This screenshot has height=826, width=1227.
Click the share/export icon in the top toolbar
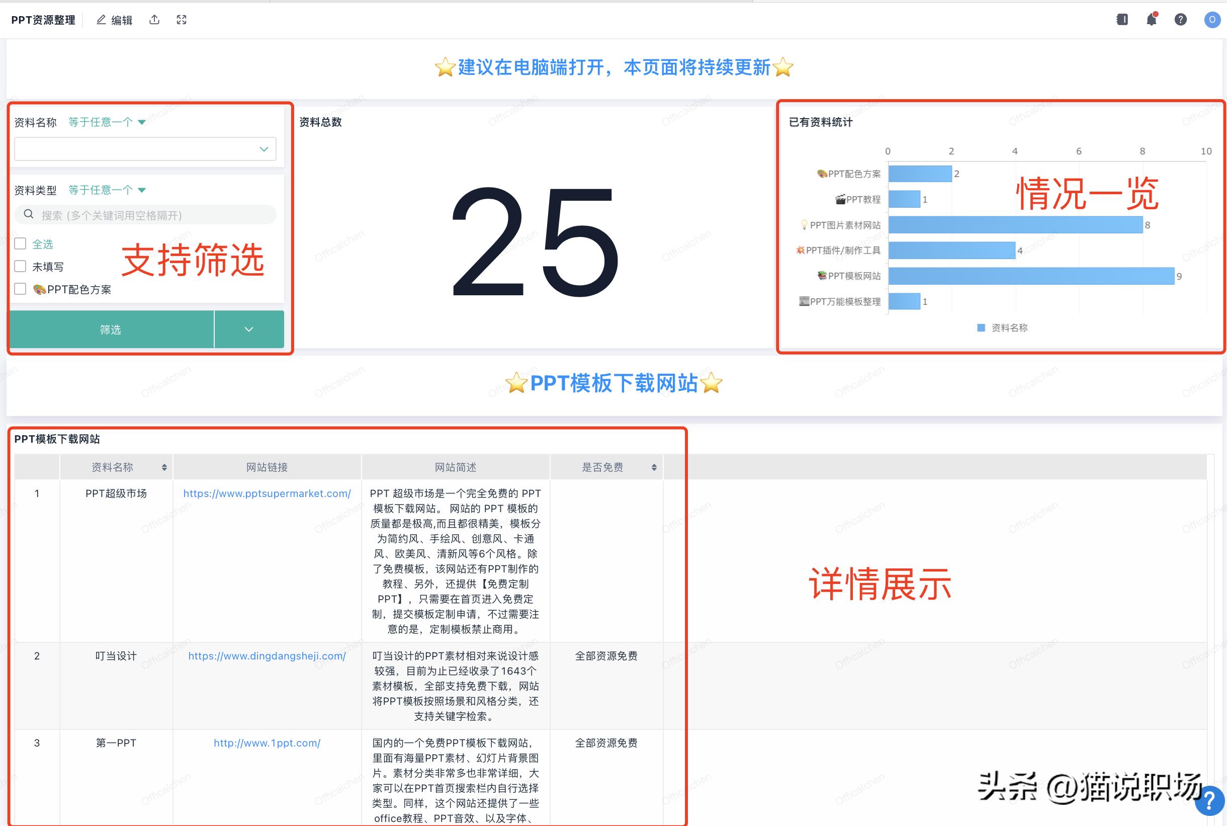point(154,19)
